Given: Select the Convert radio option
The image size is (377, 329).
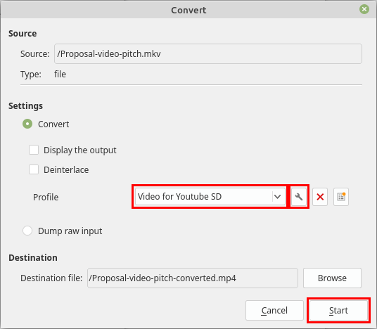Looking at the screenshot, I should (27, 124).
